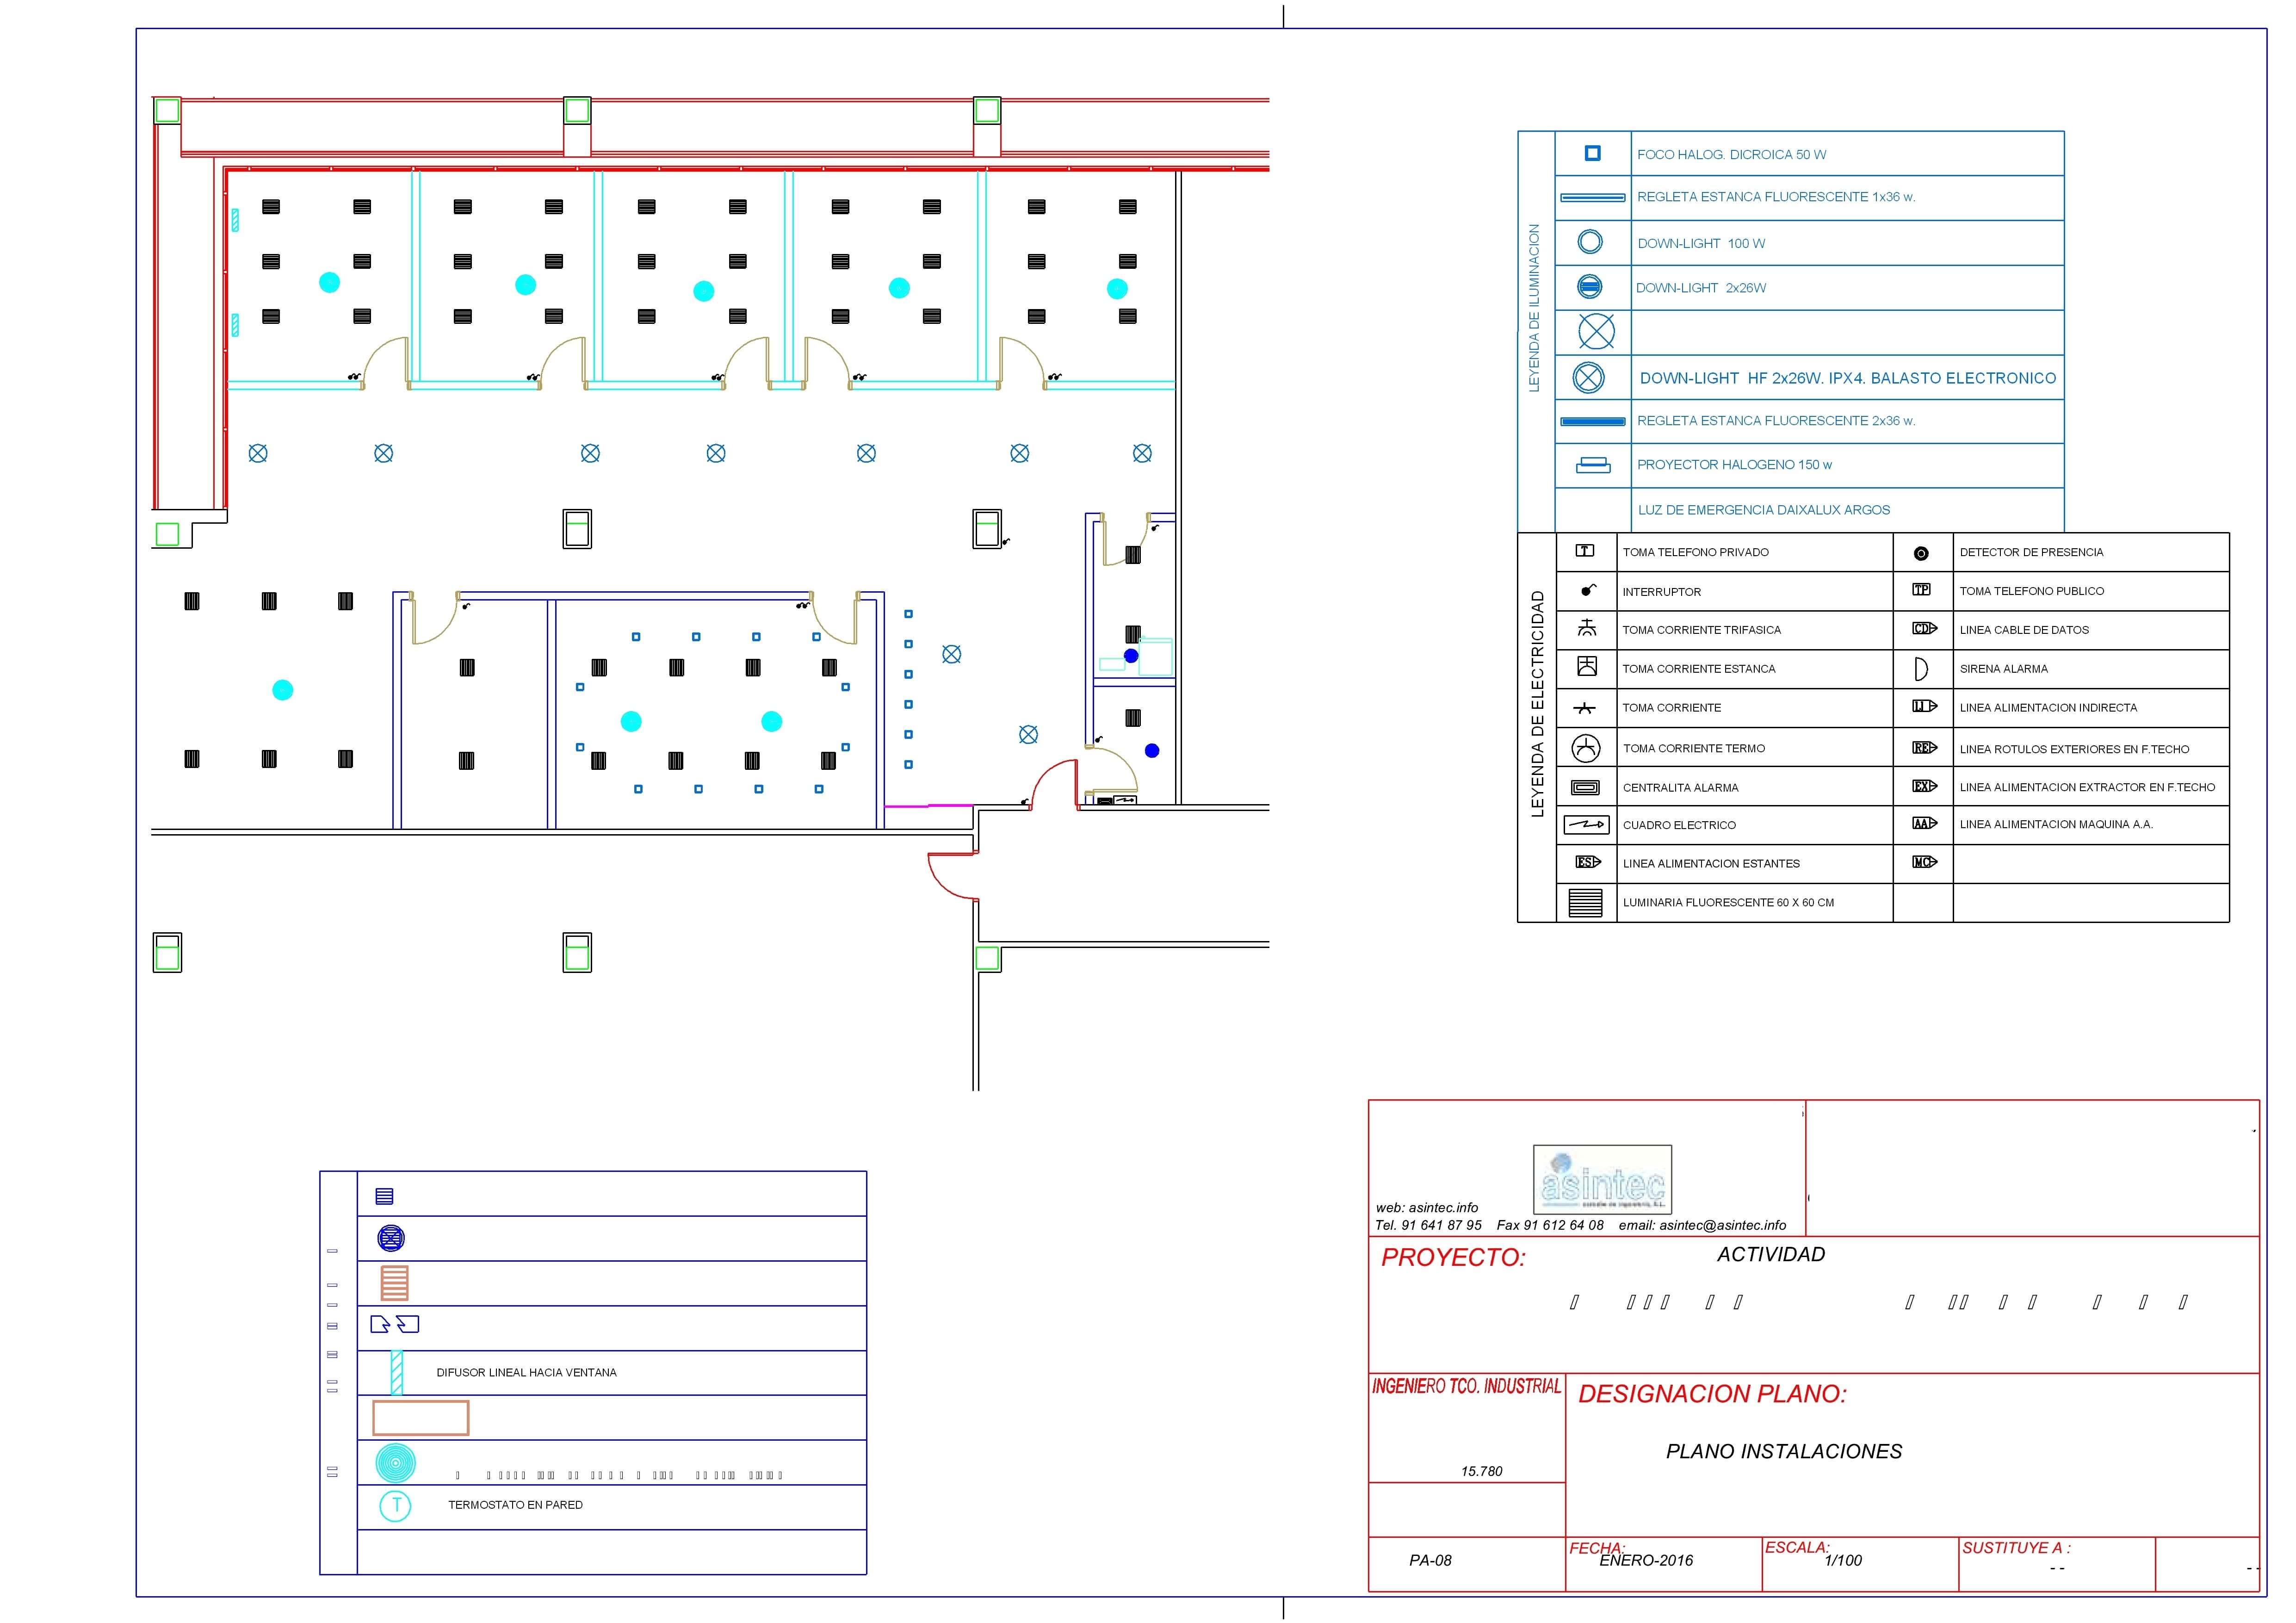Click the TOMA TELEFONO PRIVADO symbol
This screenshot has width=2296, height=1623.
coord(1585,550)
